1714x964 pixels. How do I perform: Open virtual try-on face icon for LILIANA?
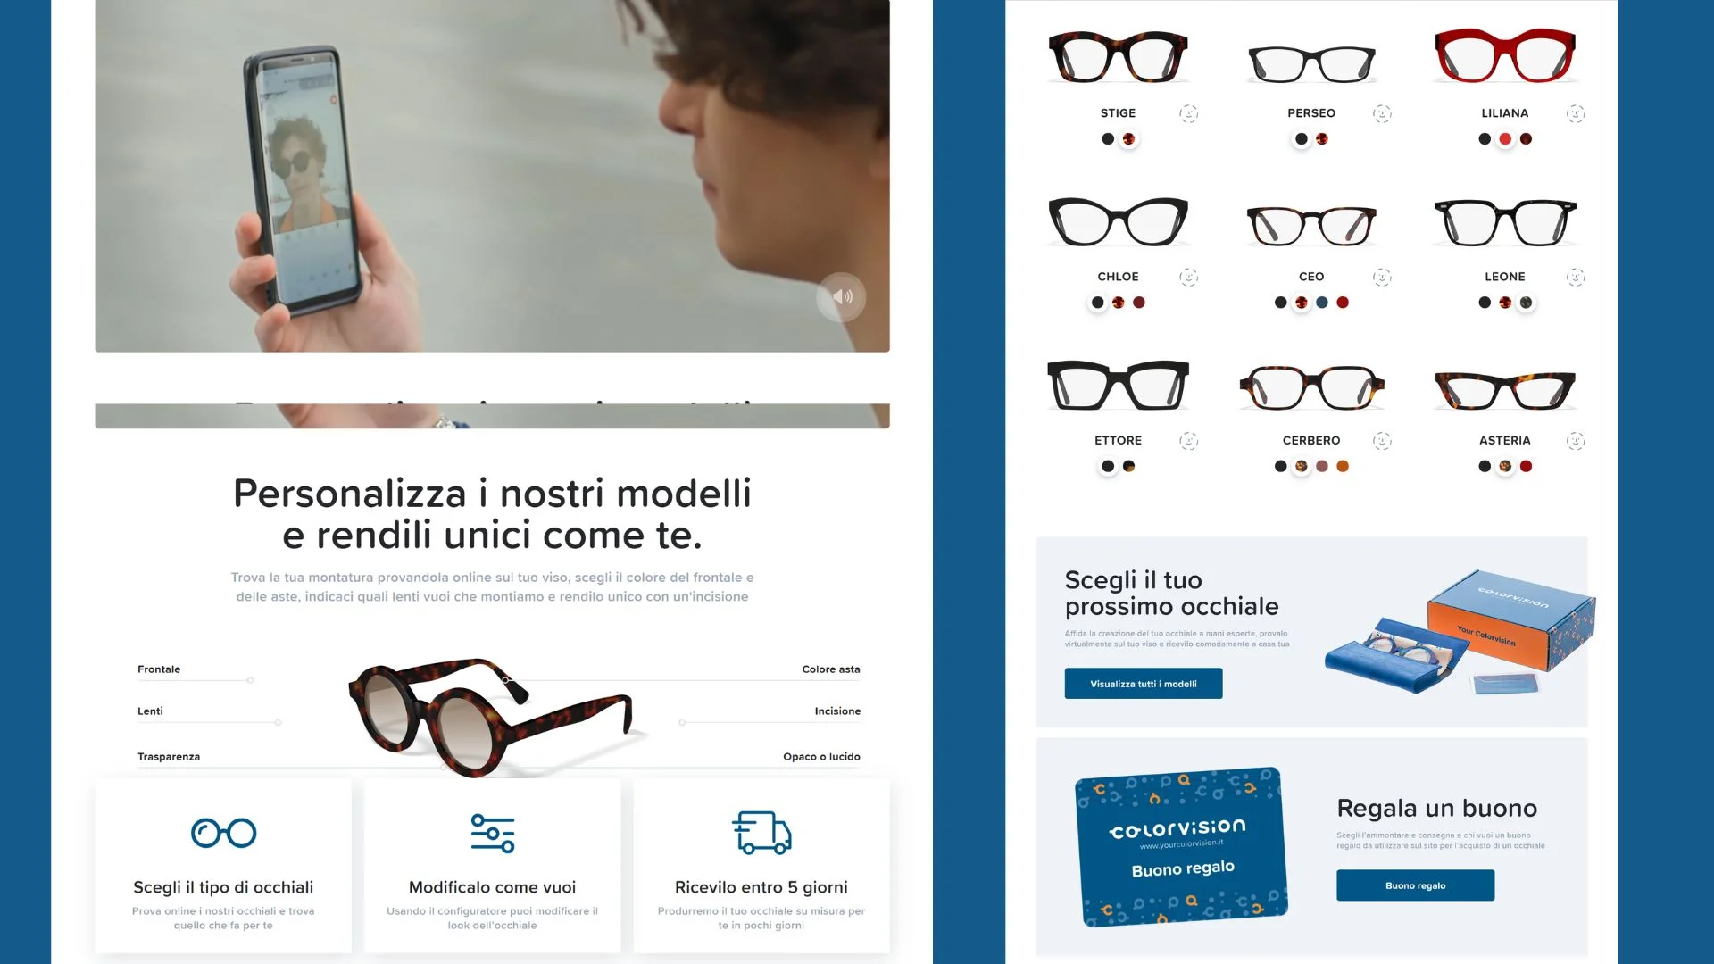coord(1576,113)
